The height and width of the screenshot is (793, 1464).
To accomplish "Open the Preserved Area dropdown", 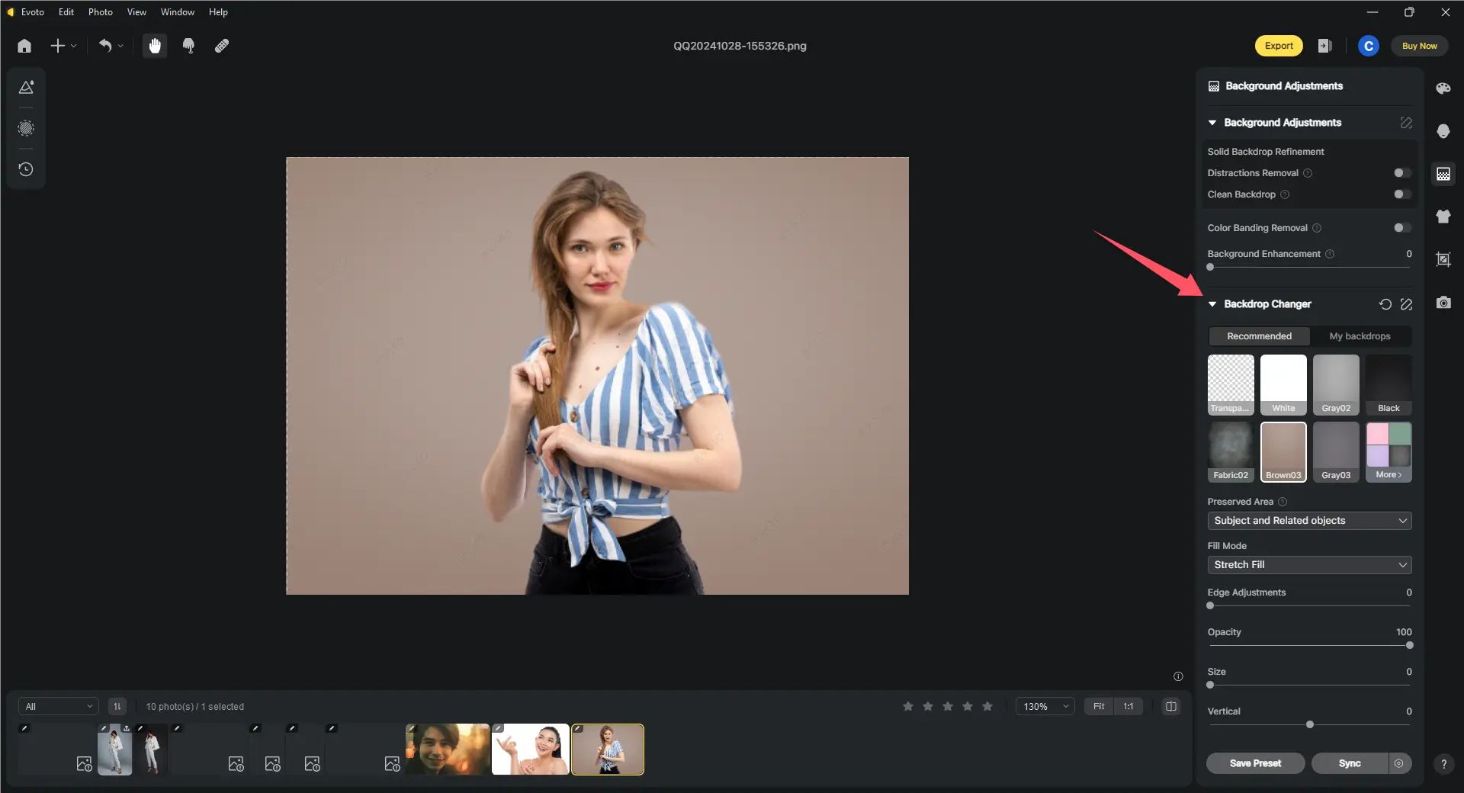I will pyautogui.click(x=1308, y=520).
